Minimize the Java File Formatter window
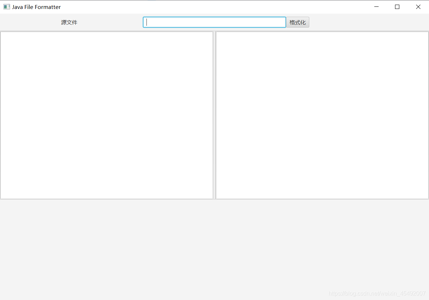This screenshot has height=300, width=429. click(376, 7)
